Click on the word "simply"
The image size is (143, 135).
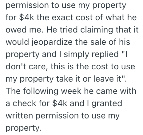click(76, 55)
